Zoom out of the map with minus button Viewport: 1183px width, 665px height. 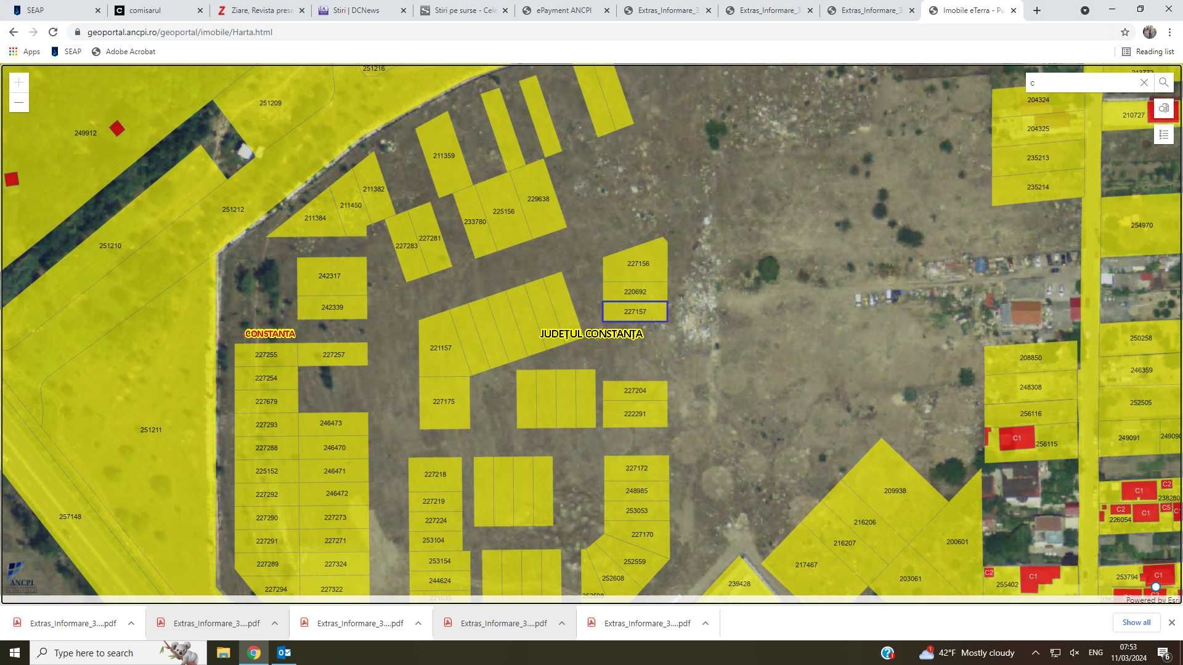pyautogui.click(x=19, y=102)
